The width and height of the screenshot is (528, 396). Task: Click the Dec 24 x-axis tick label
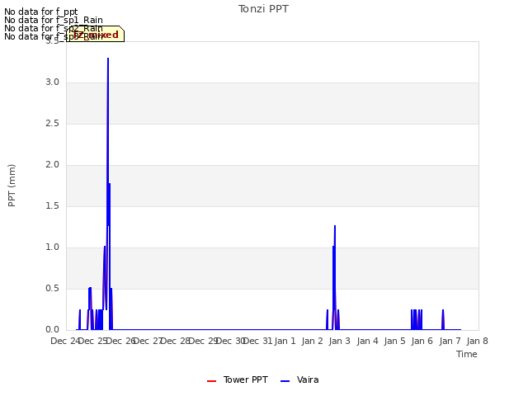click(x=65, y=341)
